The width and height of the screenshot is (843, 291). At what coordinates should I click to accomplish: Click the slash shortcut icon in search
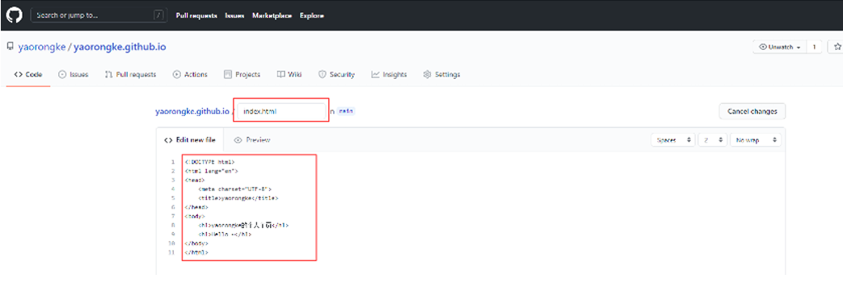pyautogui.click(x=158, y=15)
